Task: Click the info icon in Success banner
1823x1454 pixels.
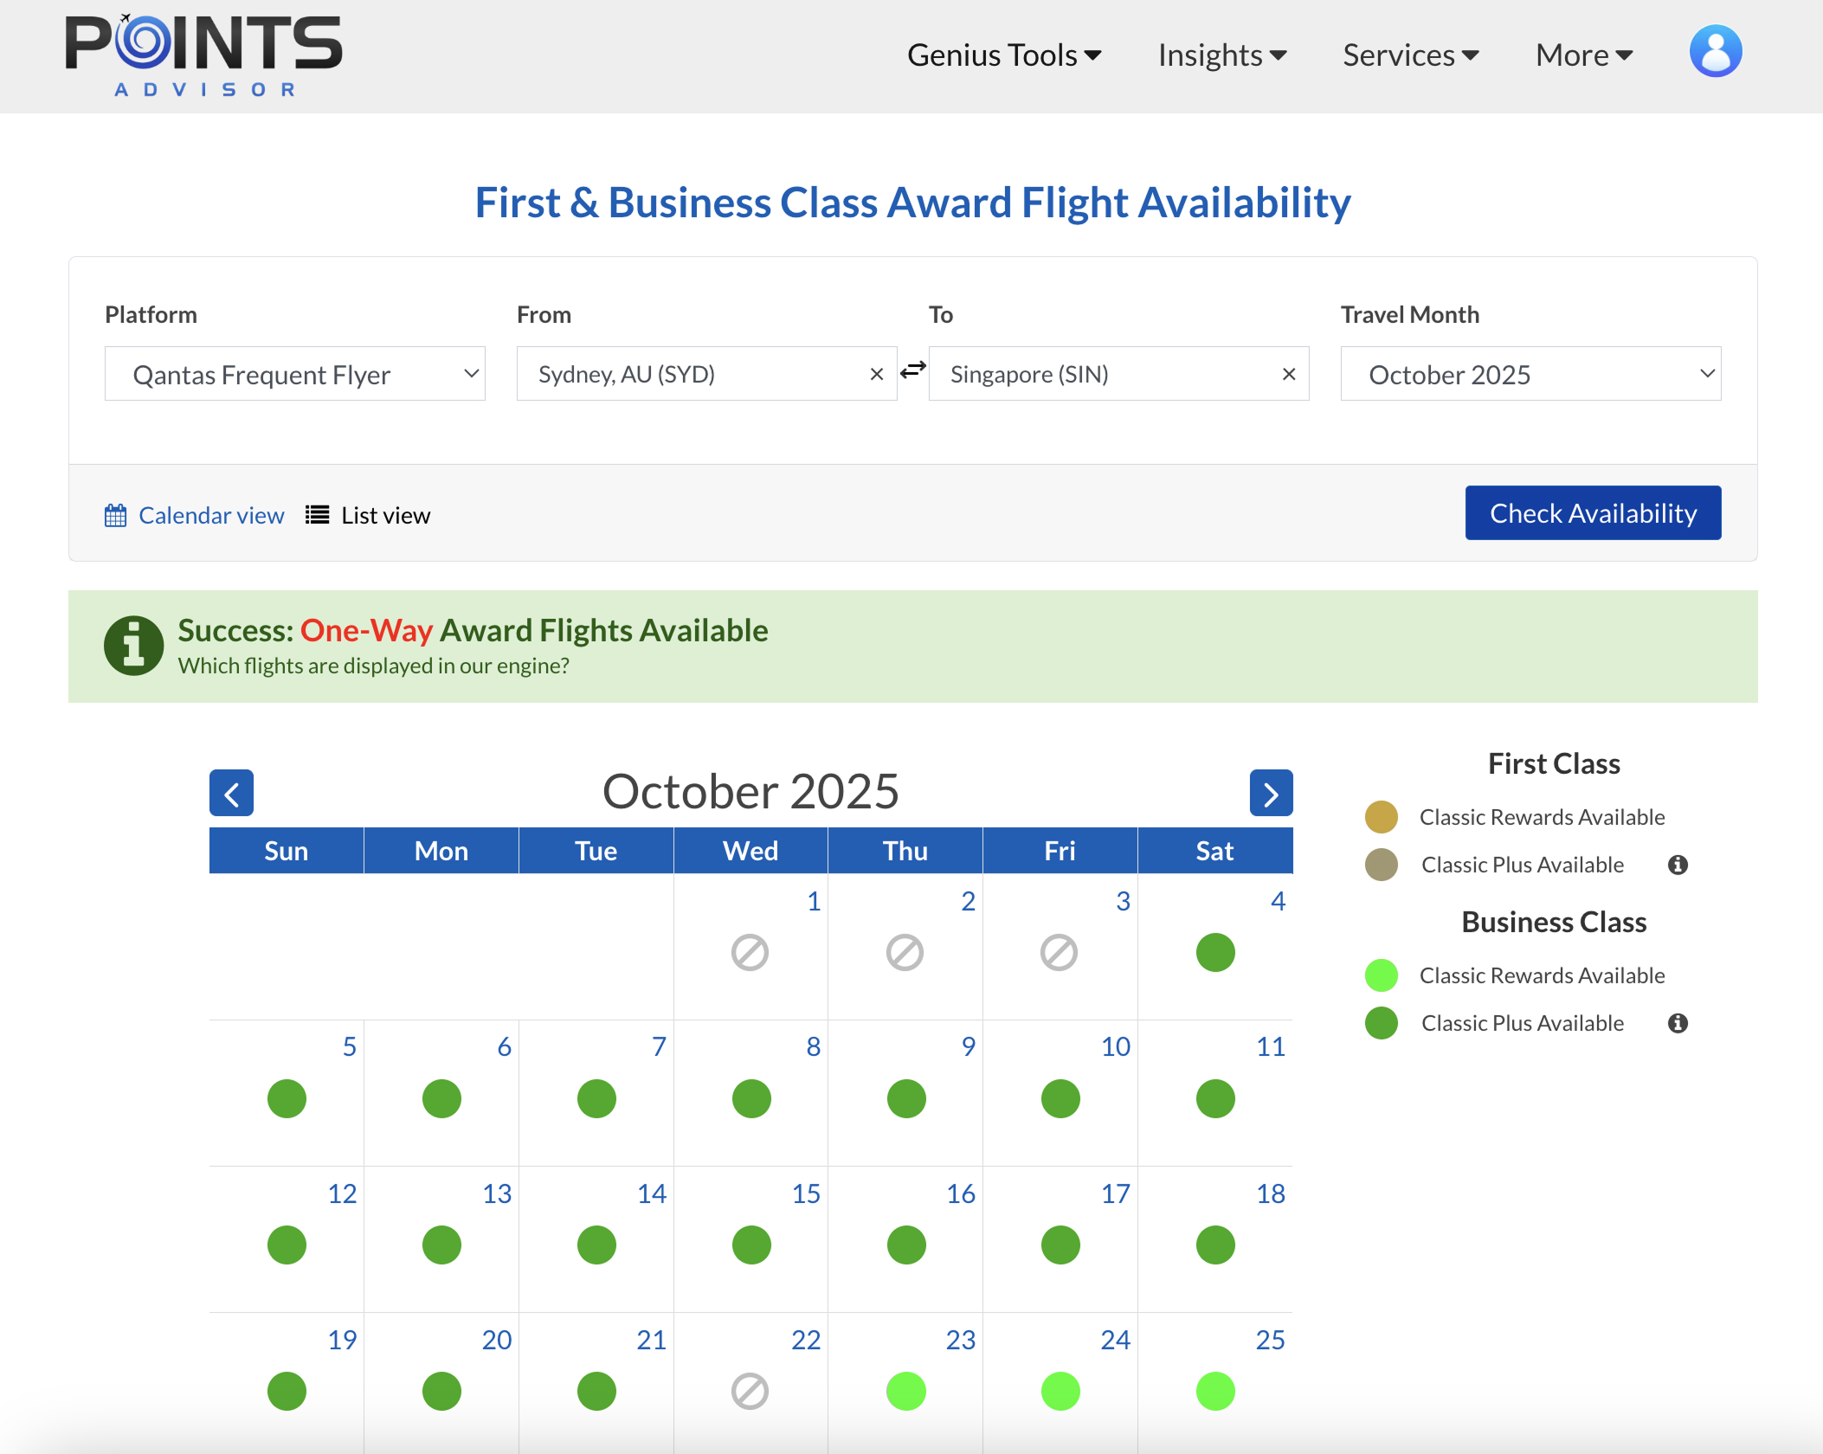Action: tap(133, 646)
